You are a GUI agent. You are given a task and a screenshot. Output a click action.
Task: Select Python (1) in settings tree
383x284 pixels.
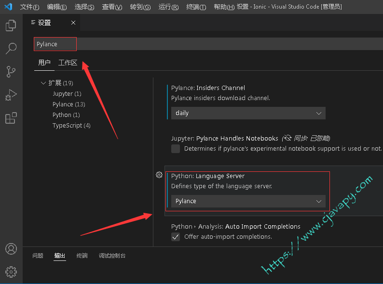tap(66, 115)
